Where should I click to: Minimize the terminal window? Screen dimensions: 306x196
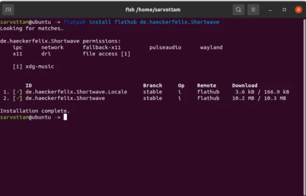point(271,9)
